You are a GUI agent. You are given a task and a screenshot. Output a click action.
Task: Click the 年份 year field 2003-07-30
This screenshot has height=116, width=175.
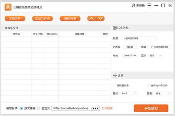pos(130,56)
